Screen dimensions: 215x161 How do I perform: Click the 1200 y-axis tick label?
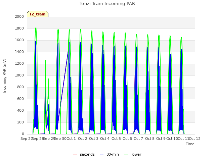coord(19,63)
